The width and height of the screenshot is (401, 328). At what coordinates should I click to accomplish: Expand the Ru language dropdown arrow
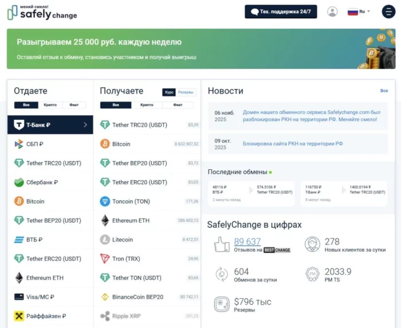coord(368,11)
